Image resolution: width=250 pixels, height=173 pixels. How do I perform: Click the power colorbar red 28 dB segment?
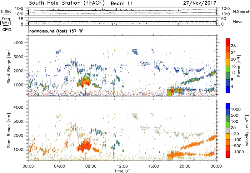228,42
